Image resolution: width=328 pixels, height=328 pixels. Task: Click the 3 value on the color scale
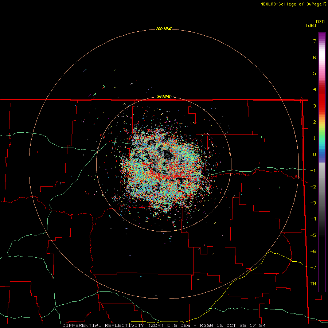[315, 106]
